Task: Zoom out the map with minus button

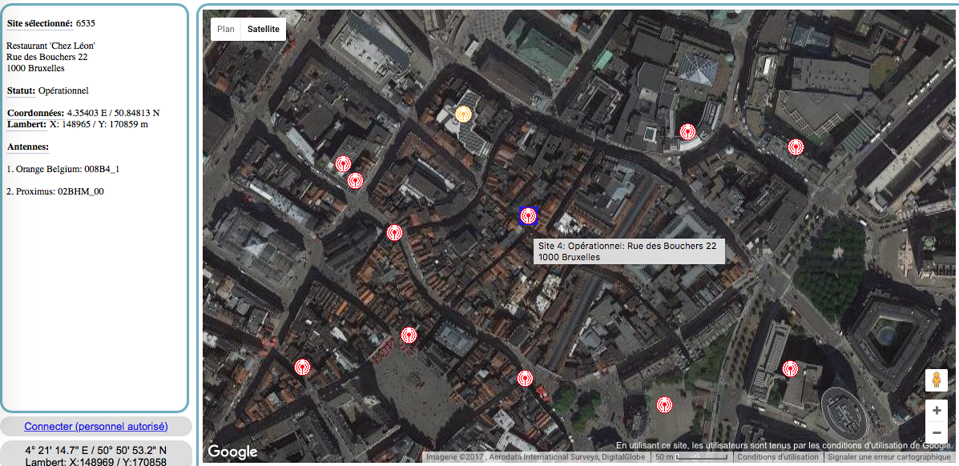Action: (937, 433)
